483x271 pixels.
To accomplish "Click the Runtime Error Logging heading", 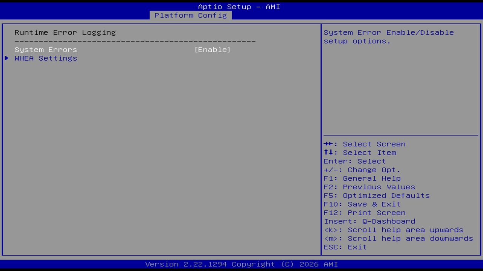I will [65, 32].
